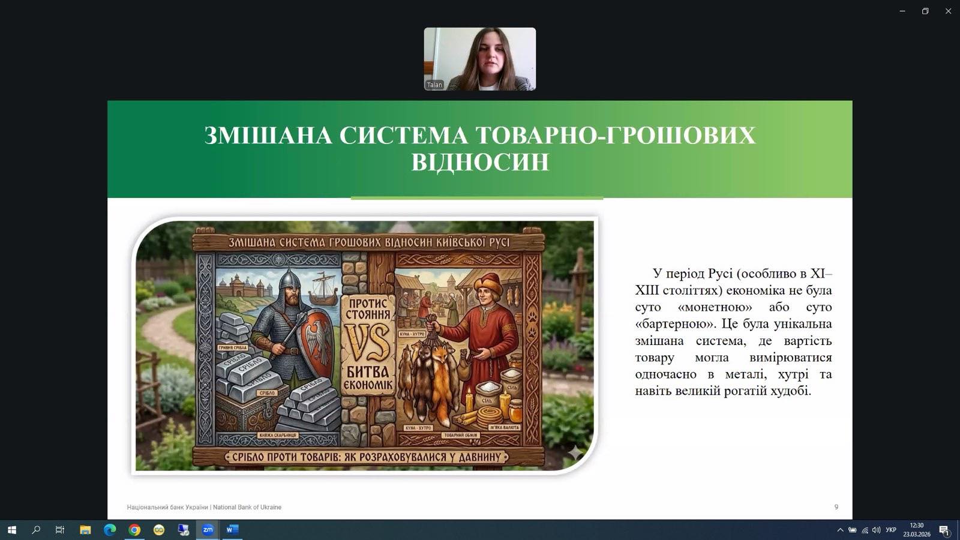Image resolution: width=960 pixels, height=540 pixels.
Task: Click the speaker volume icon
Action: [x=877, y=530]
